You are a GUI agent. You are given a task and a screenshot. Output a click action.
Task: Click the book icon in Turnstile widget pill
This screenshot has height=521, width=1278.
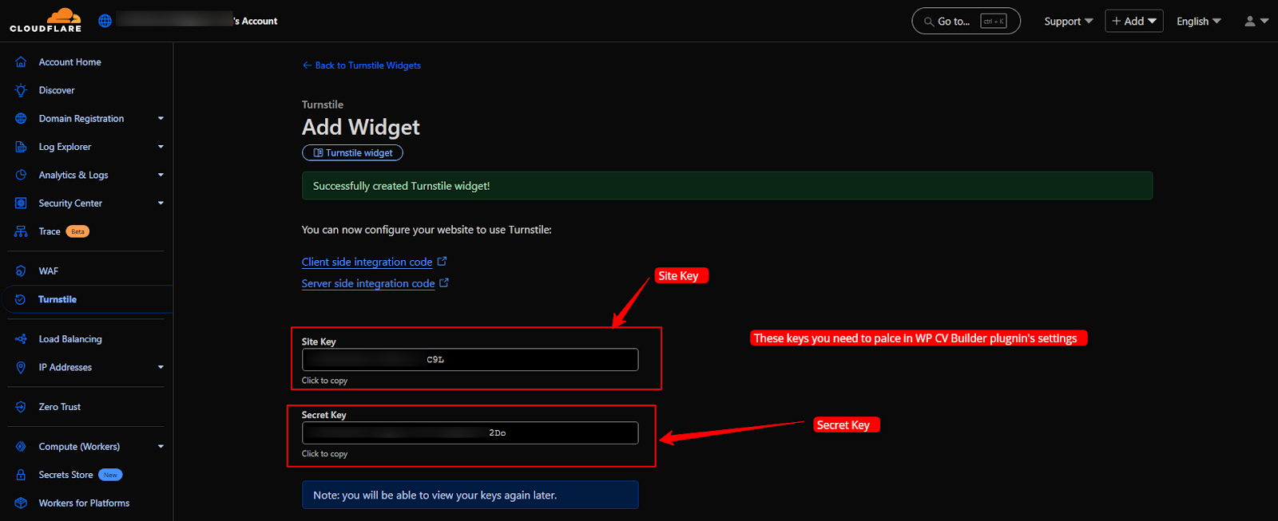pyautogui.click(x=318, y=152)
